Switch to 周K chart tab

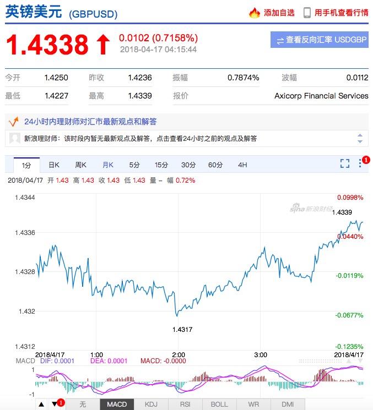pyautogui.click(x=80, y=165)
